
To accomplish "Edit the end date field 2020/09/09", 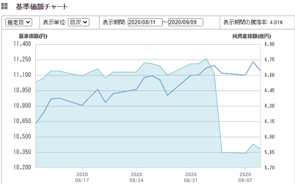I will click(x=185, y=22).
